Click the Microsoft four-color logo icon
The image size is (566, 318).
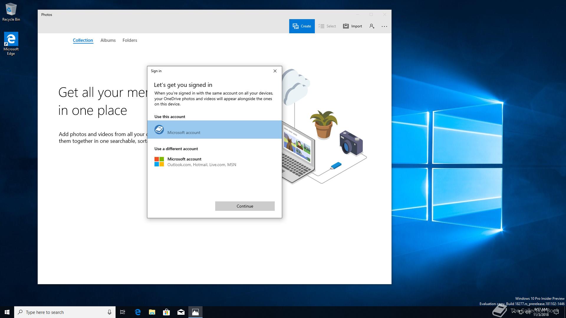159,162
